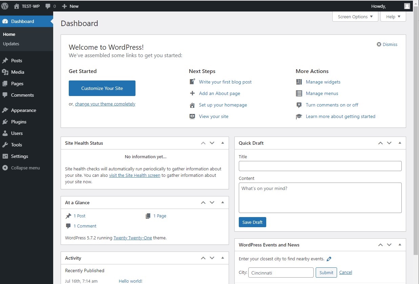Move Activity panel down with chevron
The height and width of the screenshot is (284, 419).
[212, 258]
